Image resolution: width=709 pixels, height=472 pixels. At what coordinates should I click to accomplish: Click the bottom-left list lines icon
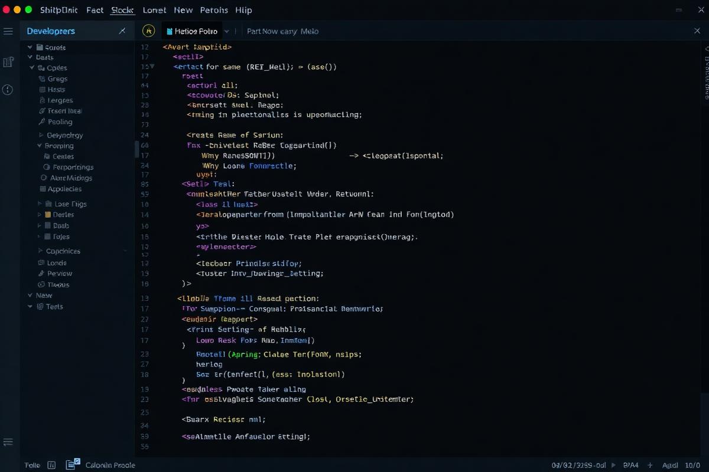click(8, 442)
